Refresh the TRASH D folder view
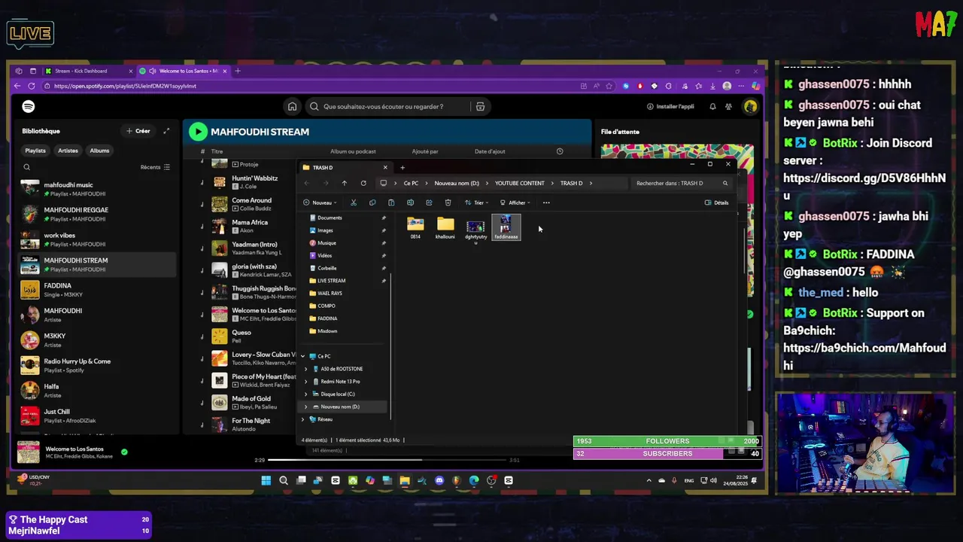This screenshot has height=542, width=963. point(363,183)
